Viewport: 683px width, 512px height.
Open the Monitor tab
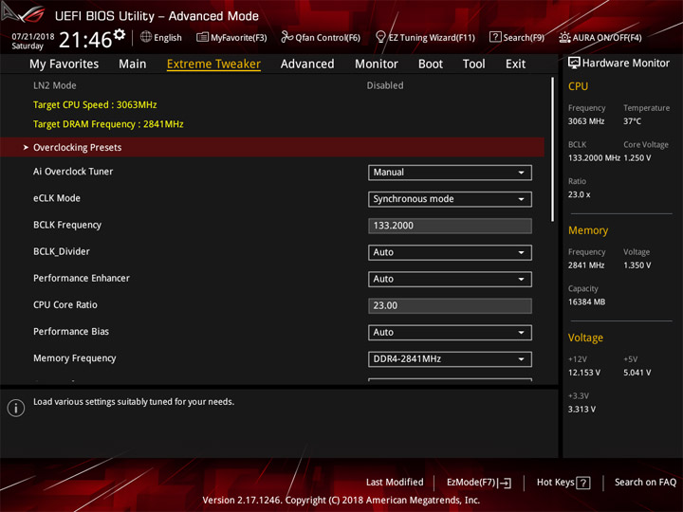click(377, 64)
